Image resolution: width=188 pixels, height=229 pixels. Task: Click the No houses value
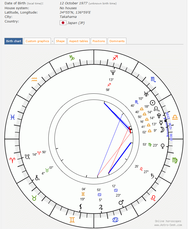[68, 8]
